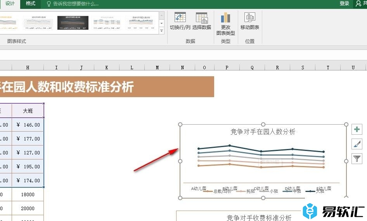Select column M header
The height and width of the screenshot is (221, 367).
[157, 67]
